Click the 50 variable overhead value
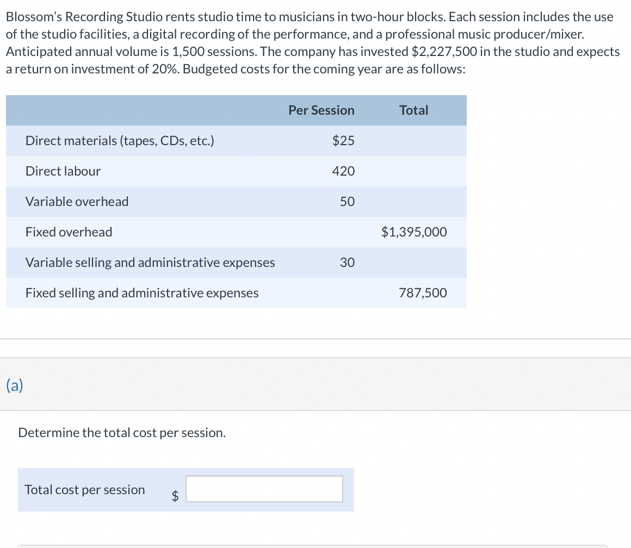 point(347,202)
